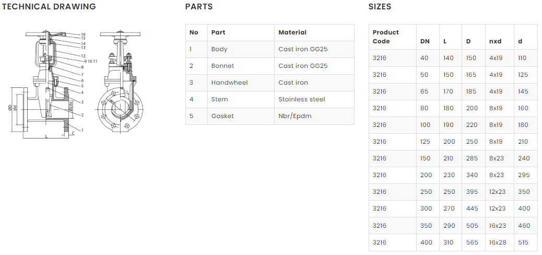Image resolution: width=542 pixels, height=255 pixels.
Task: Select the Body part row
Action: tap(269, 49)
